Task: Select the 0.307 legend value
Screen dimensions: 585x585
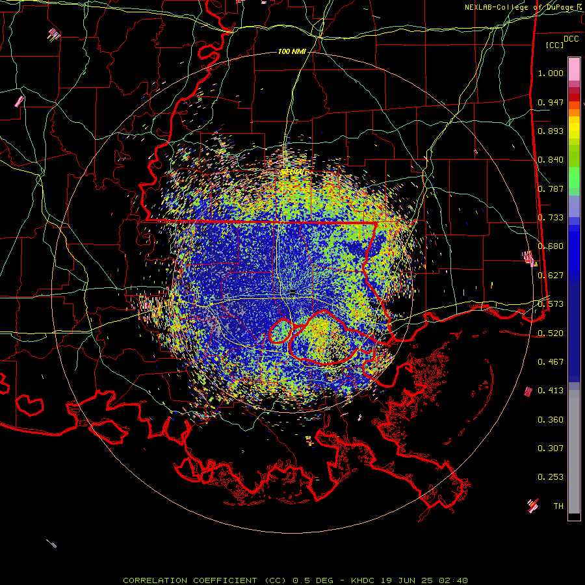Action: pyautogui.click(x=551, y=448)
